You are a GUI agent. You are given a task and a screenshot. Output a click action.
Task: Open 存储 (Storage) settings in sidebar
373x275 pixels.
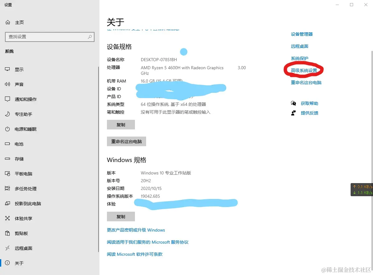pyautogui.click(x=19, y=159)
